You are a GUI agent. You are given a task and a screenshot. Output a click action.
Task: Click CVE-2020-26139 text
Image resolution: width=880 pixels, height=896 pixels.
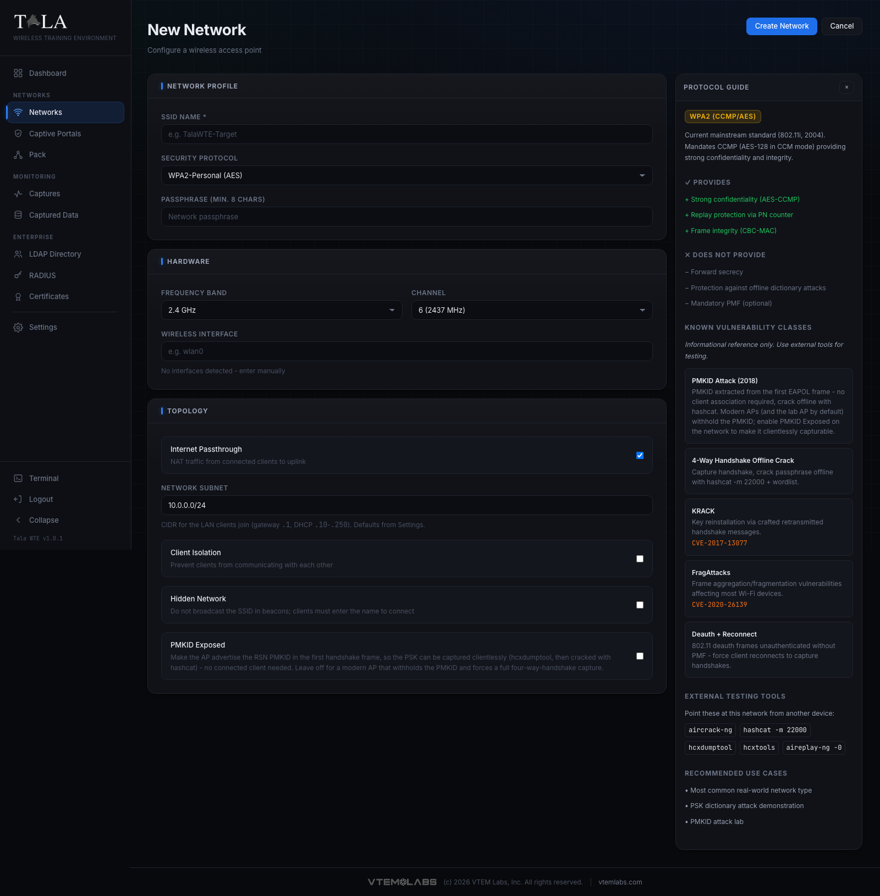[719, 605]
